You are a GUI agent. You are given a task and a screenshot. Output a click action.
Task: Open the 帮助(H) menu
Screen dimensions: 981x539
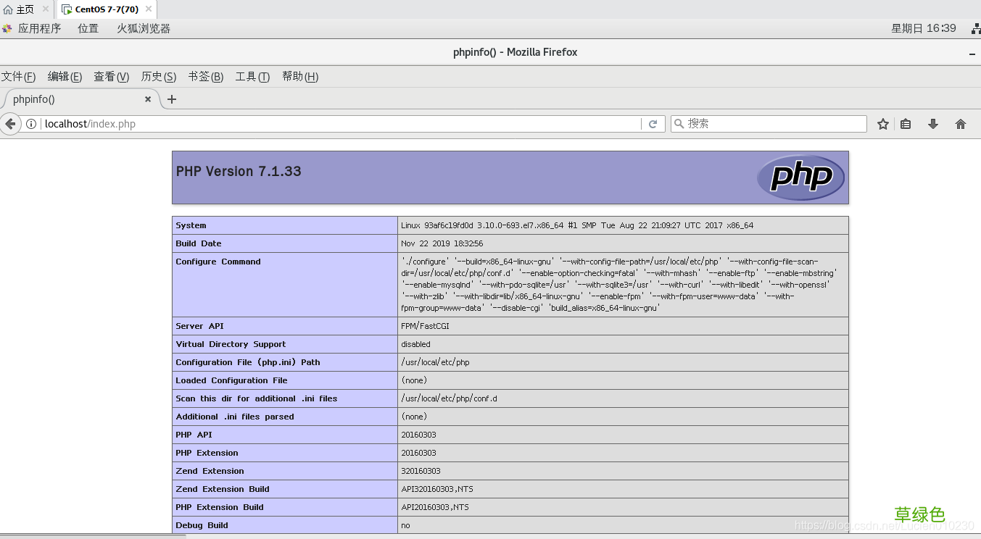click(300, 77)
